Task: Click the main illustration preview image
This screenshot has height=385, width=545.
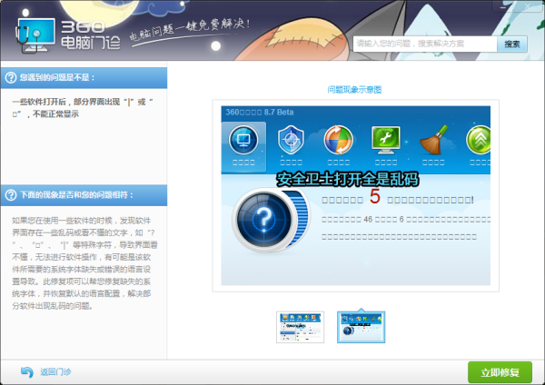Action: 355,195
